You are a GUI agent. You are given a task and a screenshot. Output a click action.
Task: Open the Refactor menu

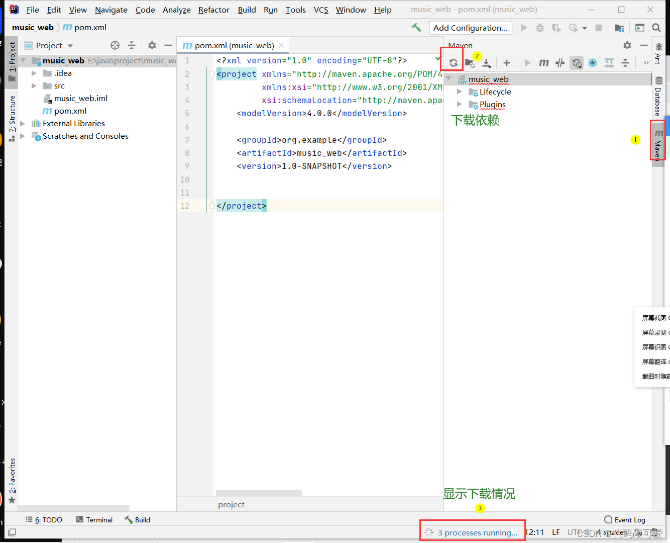click(x=214, y=10)
